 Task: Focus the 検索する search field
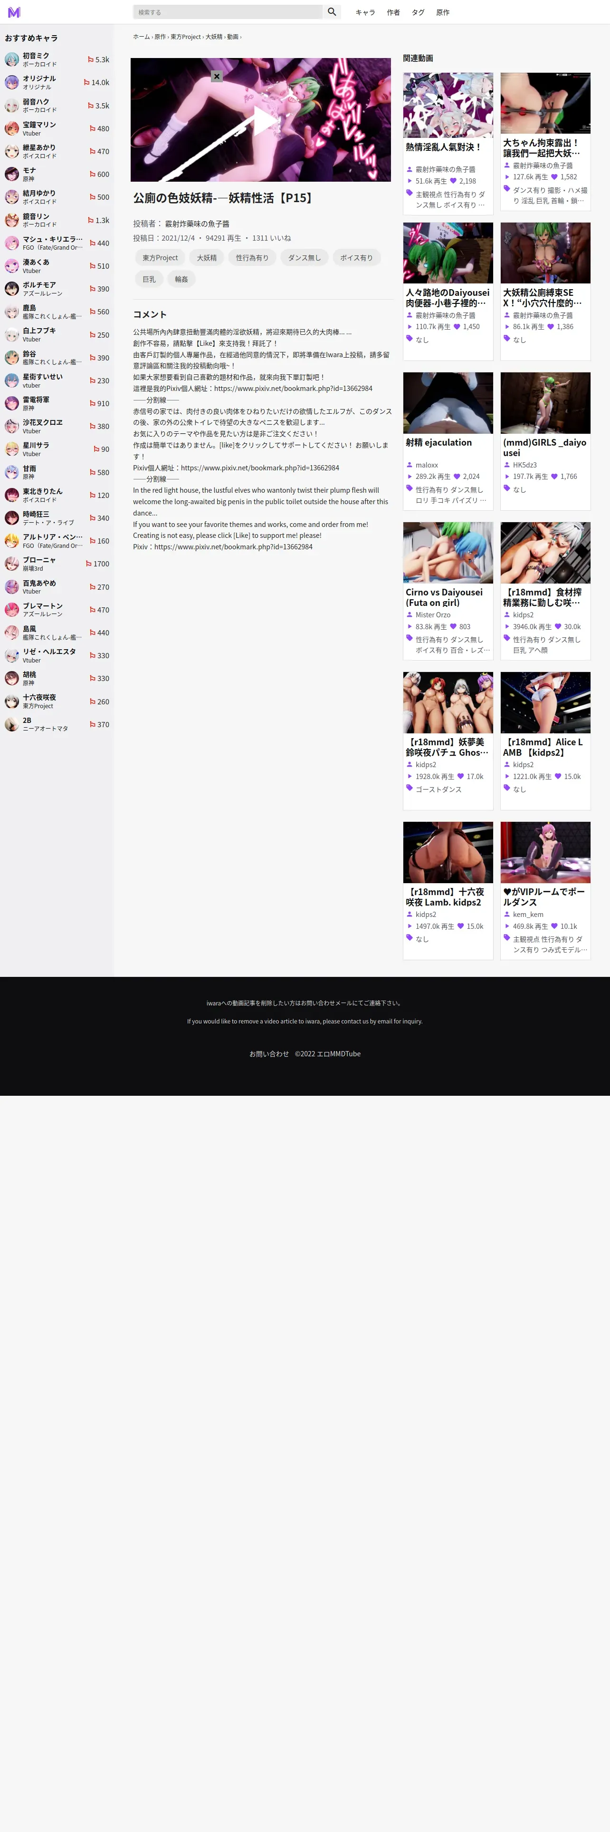pos(227,12)
